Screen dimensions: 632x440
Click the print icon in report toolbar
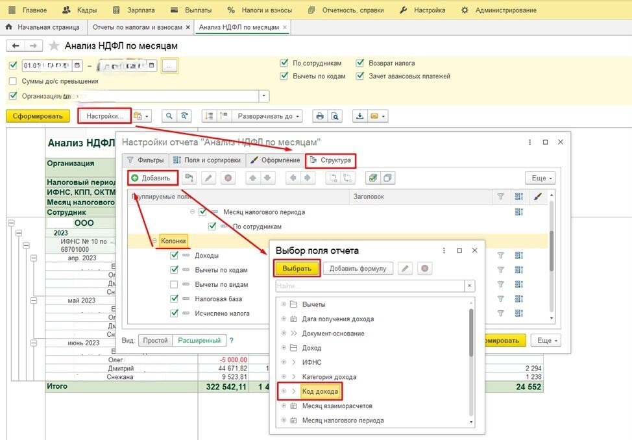tap(320, 116)
